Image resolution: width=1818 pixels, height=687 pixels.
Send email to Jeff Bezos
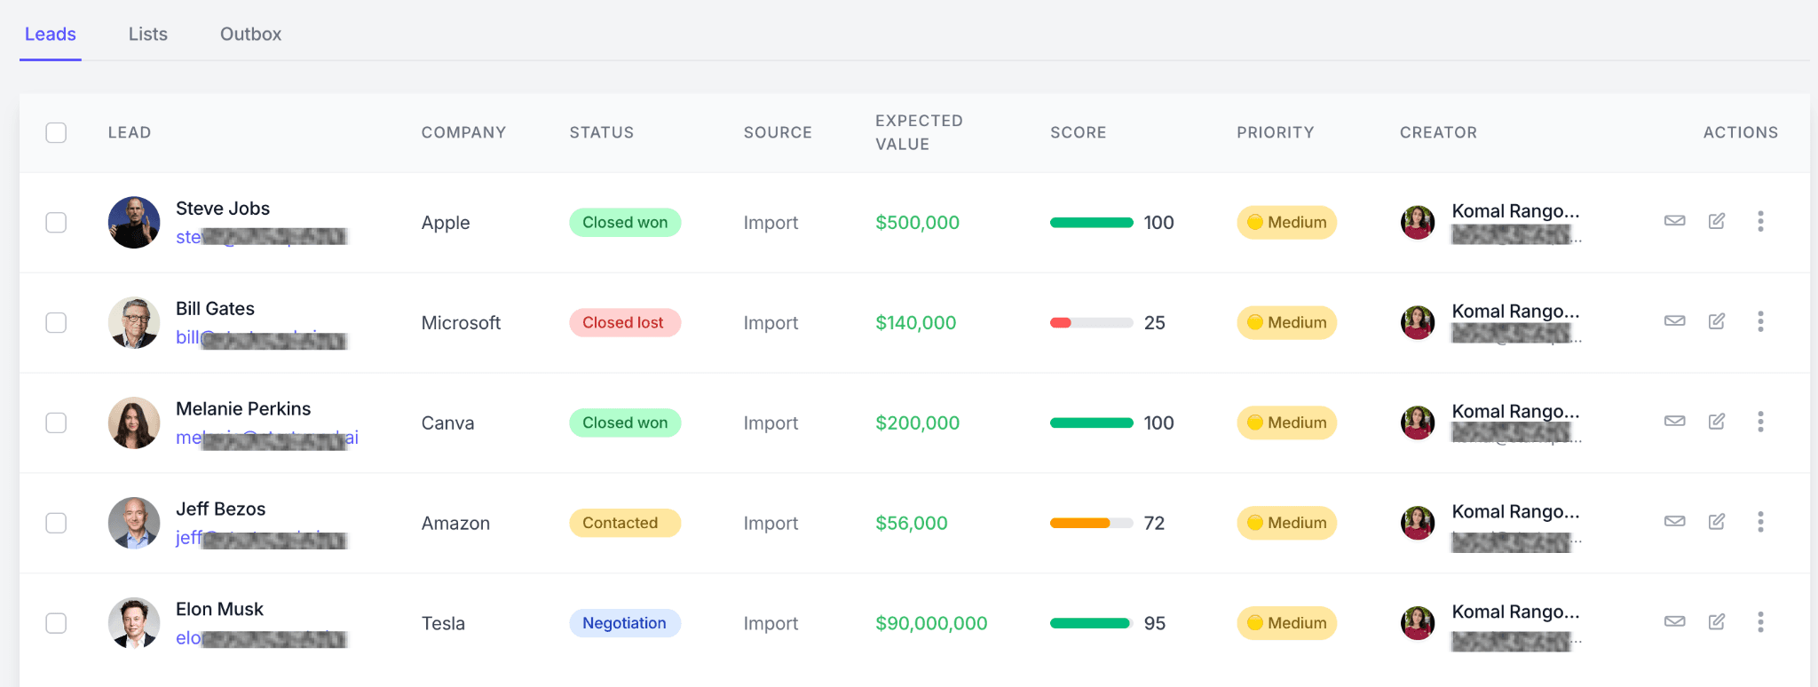click(1674, 522)
